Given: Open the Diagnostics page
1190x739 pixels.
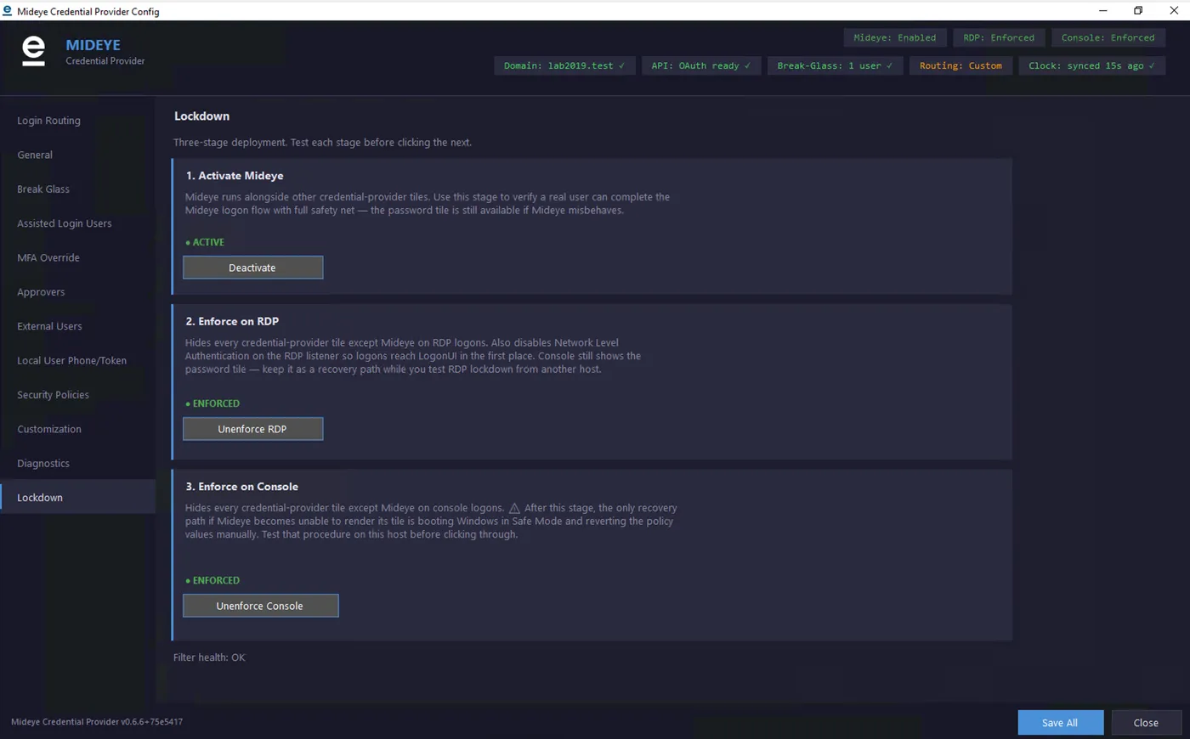Looking at the screenshot, I should 77,463.
